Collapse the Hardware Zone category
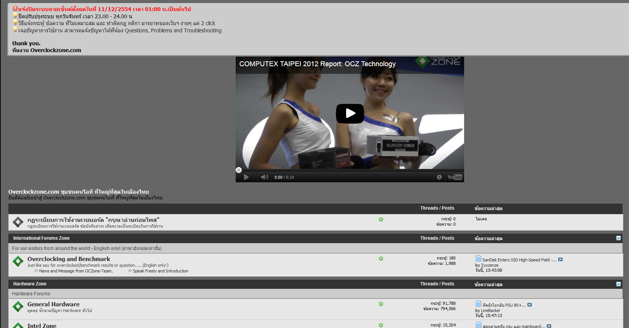 click(x=618, y=284)
